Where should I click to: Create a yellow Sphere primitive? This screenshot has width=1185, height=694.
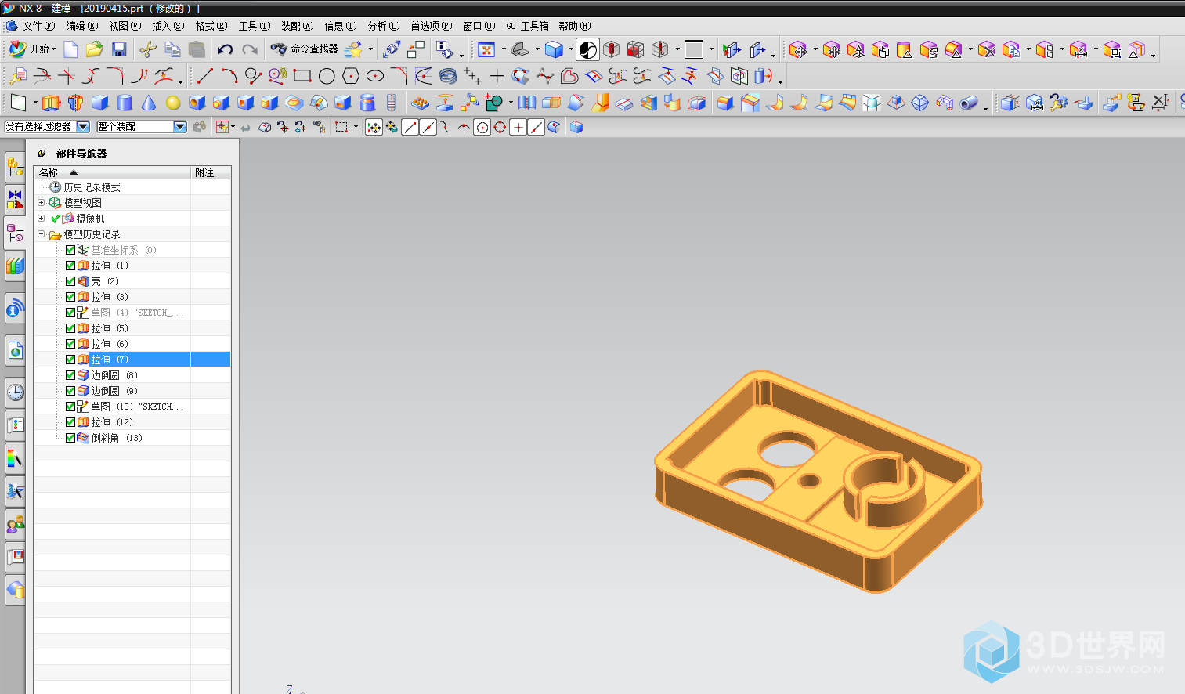(173, 103)
